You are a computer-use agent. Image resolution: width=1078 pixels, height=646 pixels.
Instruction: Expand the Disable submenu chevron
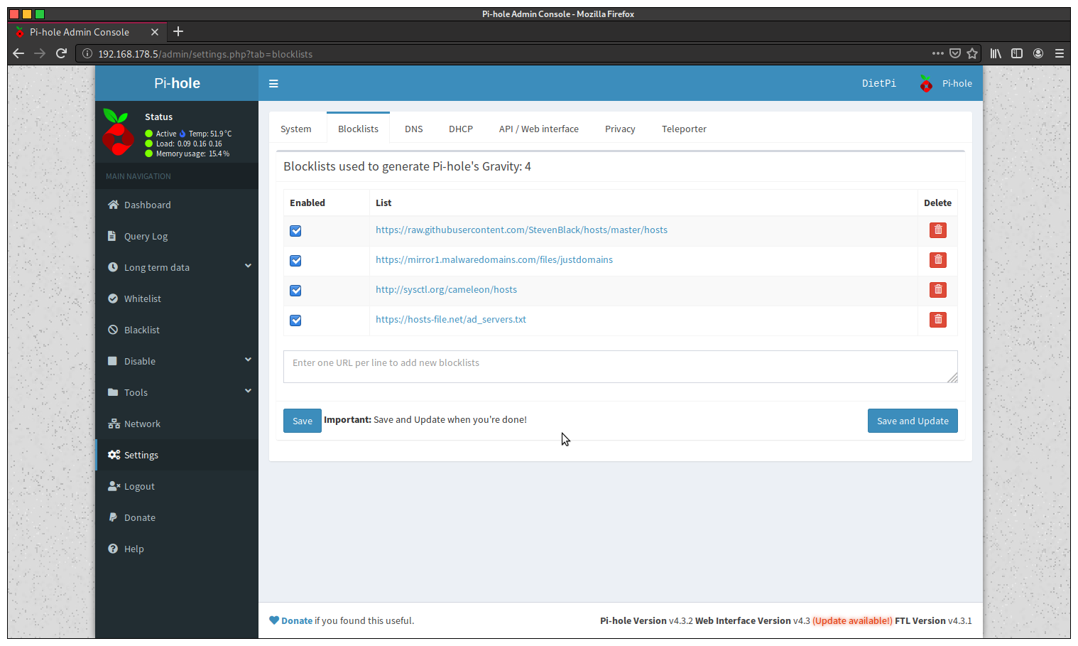(248, 360)
